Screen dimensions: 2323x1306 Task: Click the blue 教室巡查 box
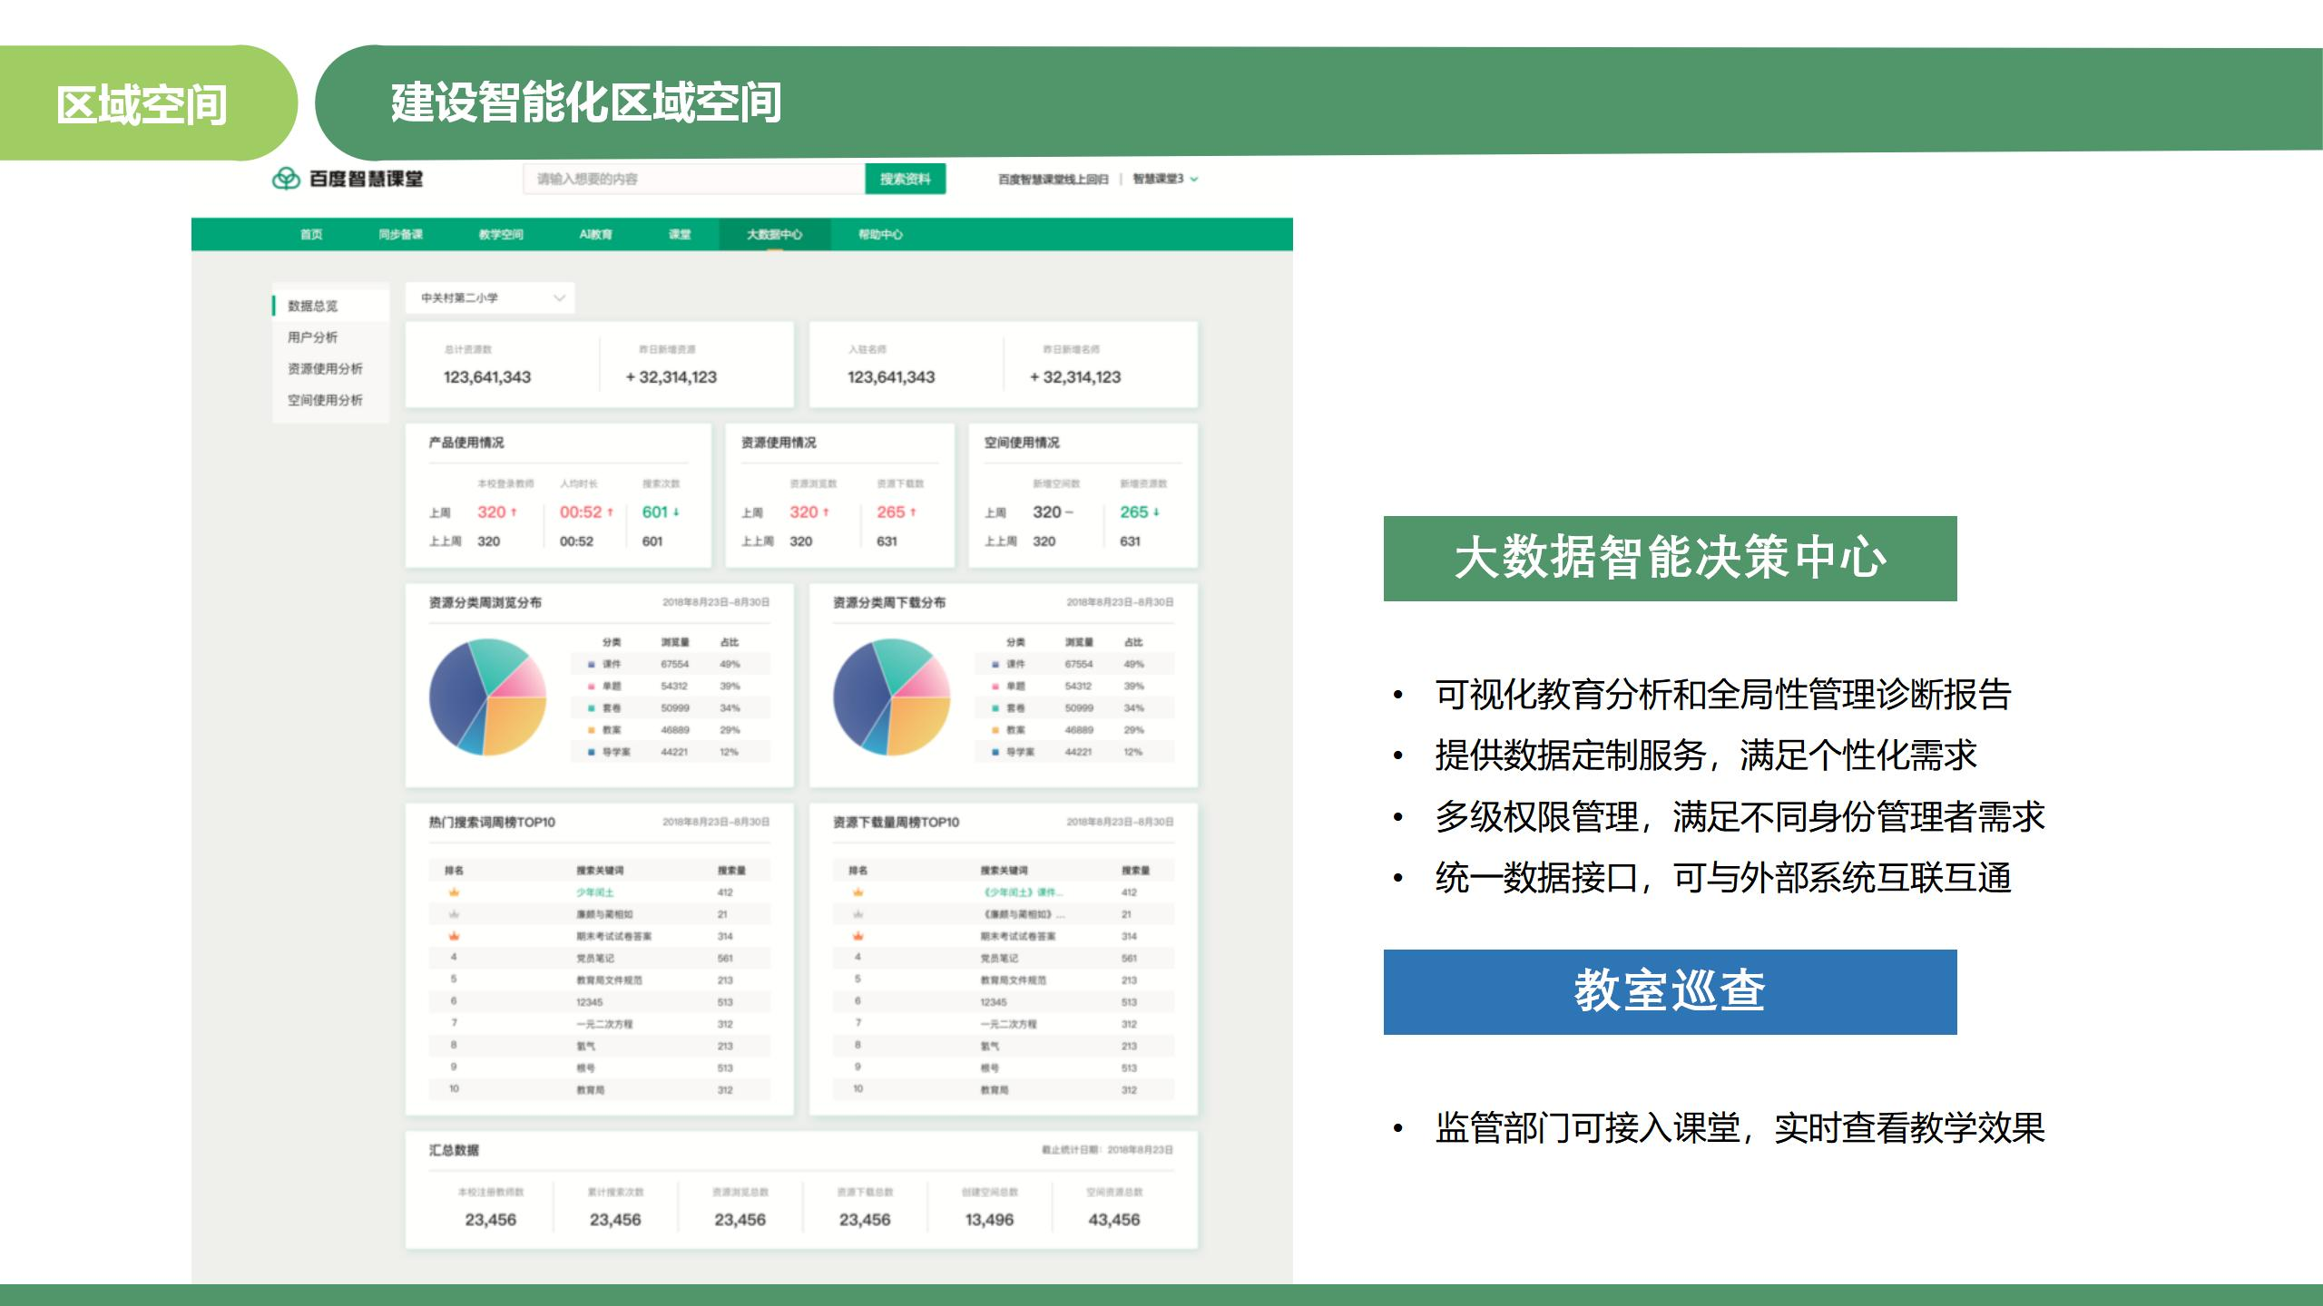pos(1670,992)
